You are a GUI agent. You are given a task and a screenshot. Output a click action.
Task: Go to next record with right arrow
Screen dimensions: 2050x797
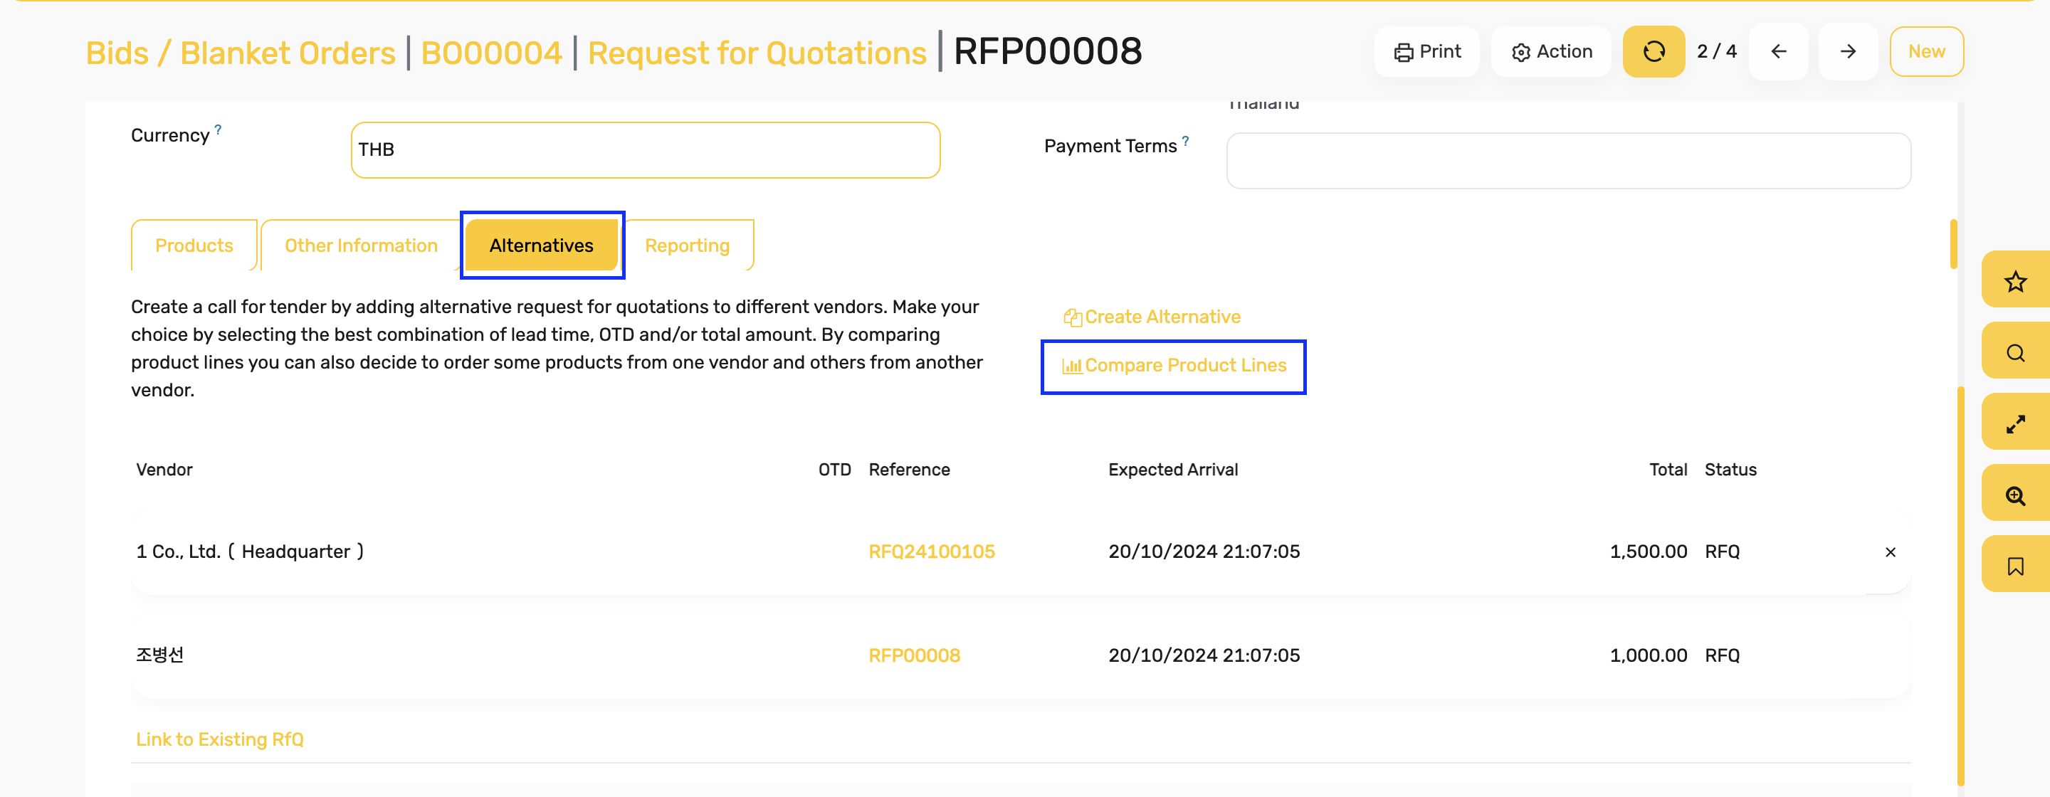1848,52
